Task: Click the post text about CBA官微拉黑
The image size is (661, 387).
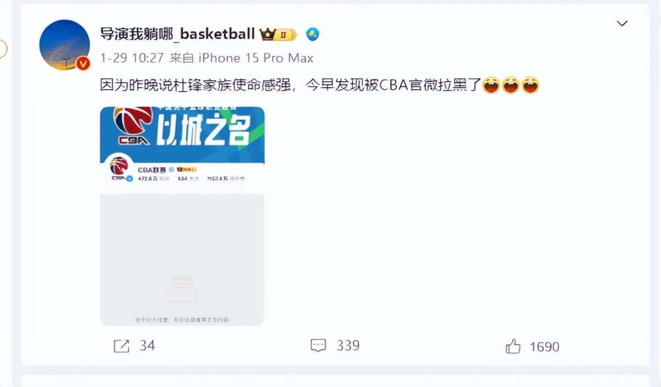Action: [x=290, y=85]
